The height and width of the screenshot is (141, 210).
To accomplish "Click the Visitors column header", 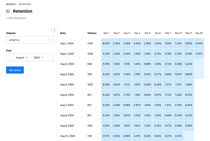I will tap(92, 33).
